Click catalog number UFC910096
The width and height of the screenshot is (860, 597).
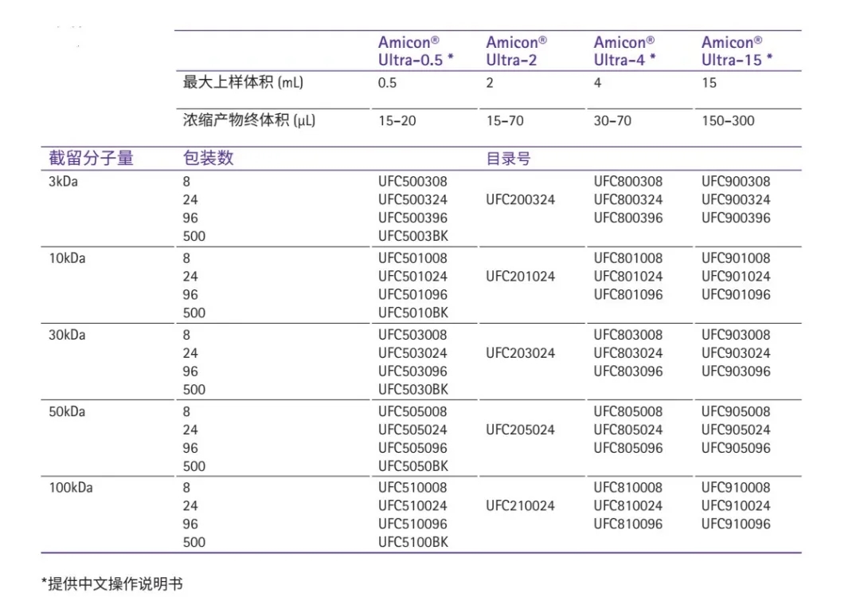pos(736,524)
